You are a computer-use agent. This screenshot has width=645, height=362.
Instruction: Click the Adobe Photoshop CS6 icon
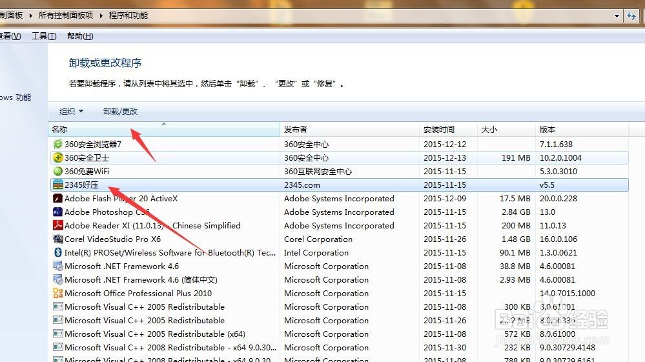(x=58, y=212)
